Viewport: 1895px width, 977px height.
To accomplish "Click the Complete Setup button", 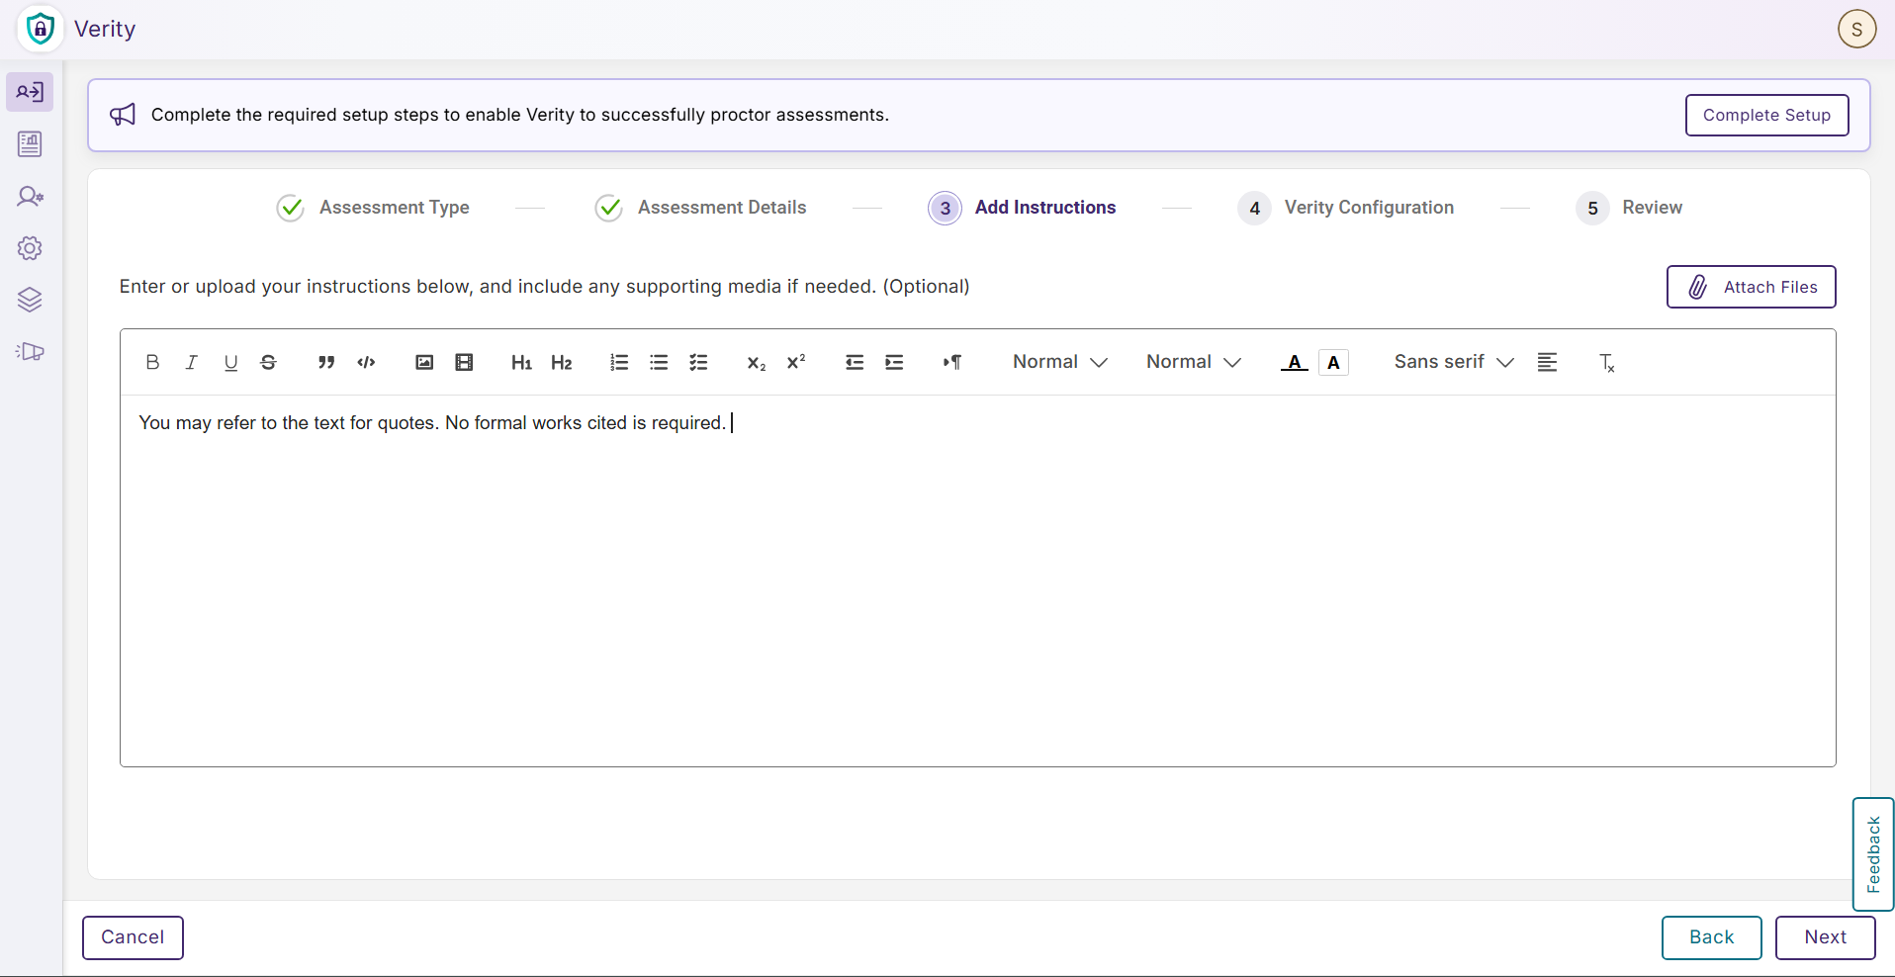I will click(1766, 115).
